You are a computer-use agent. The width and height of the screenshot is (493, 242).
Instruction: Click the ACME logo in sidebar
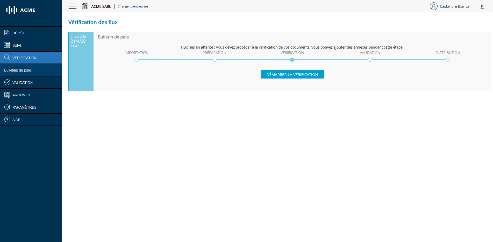pos(21,10)
